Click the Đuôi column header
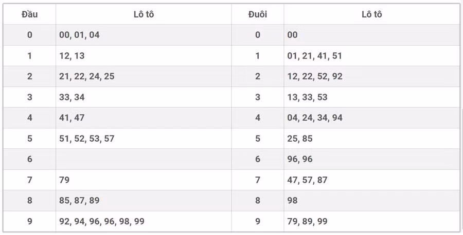The width and height of the screenshot is (463, 235). coord(257,14)
